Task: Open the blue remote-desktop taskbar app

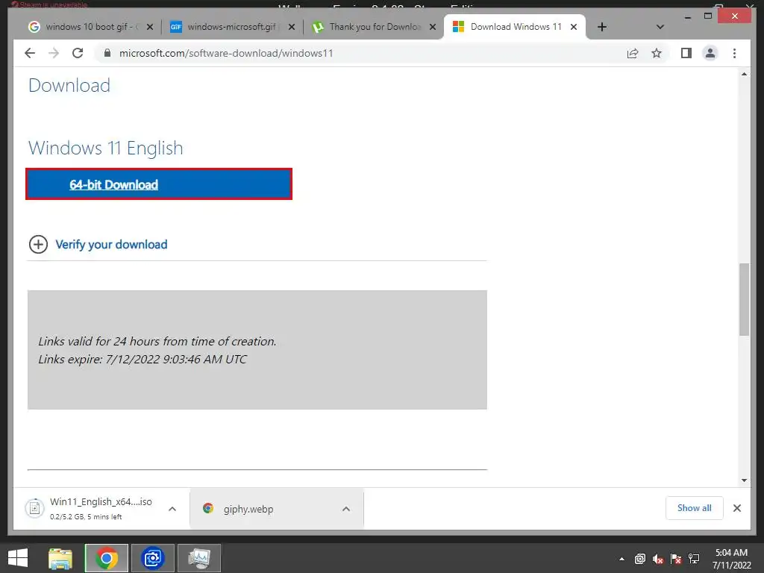Action: [152, 558]
